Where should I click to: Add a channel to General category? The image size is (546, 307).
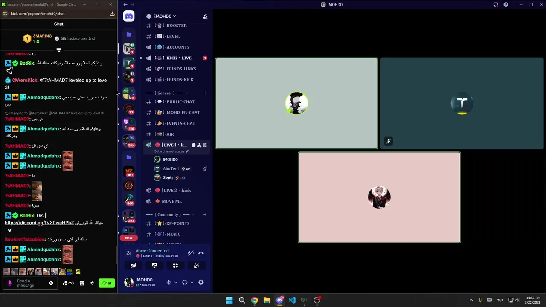coord(205,93)
